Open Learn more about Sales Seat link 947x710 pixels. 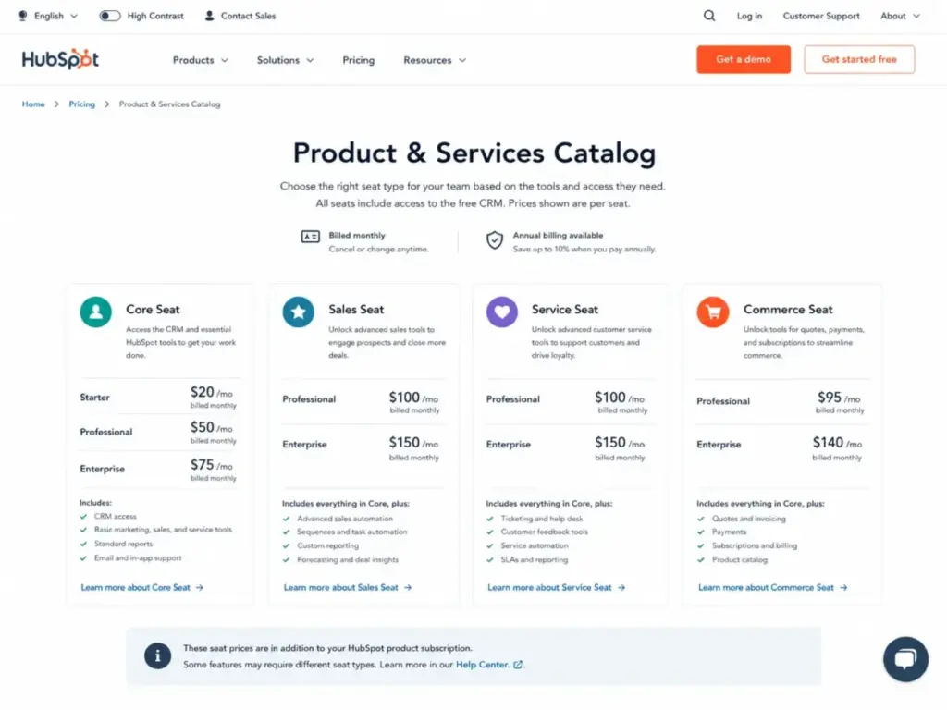pos(340,587)
